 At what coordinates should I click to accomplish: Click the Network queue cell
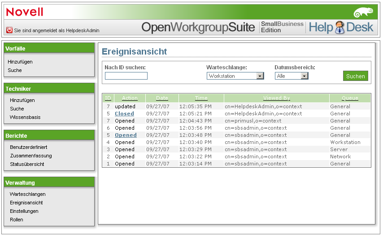tap(340, 157)
